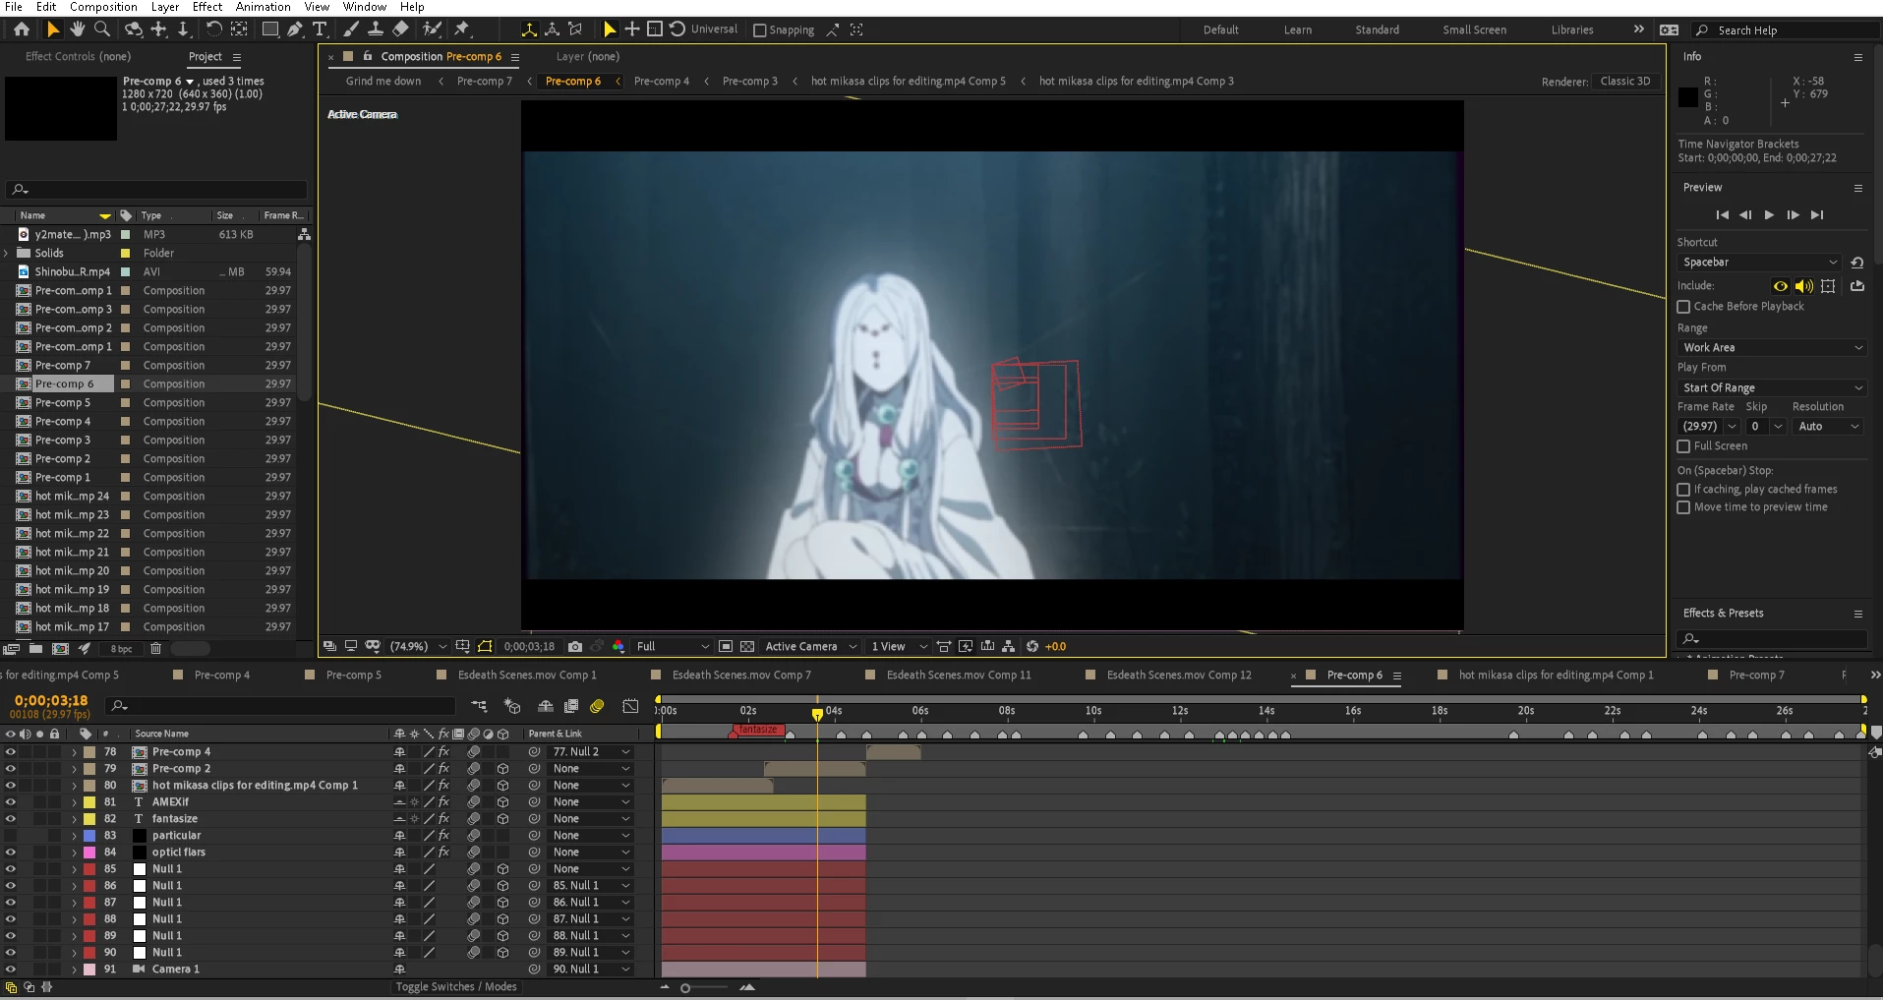The image size is (1883, 1000).
Task: Select the Hand tool
Action: coord(78,29)
